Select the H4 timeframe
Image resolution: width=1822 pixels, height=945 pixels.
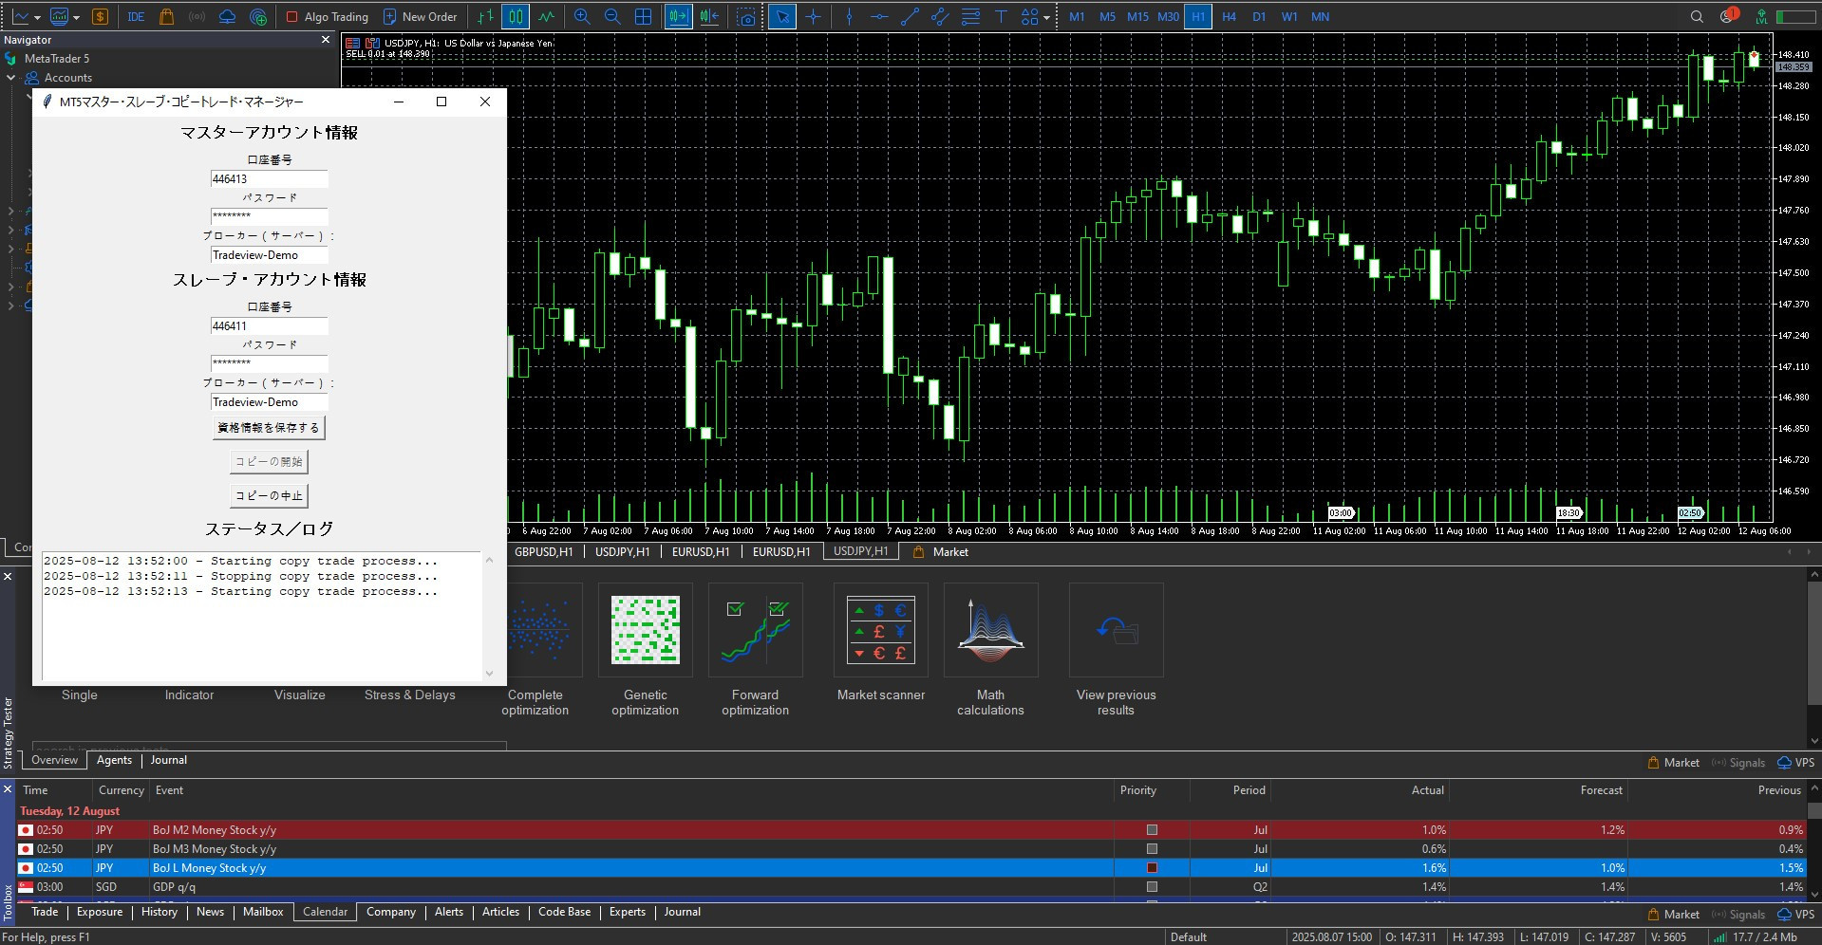pos(1229,16)
